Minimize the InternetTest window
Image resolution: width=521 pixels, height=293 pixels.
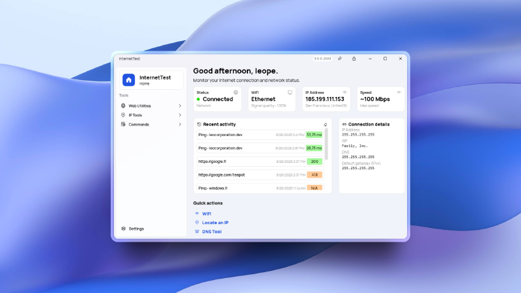click(x=370, y=59)
